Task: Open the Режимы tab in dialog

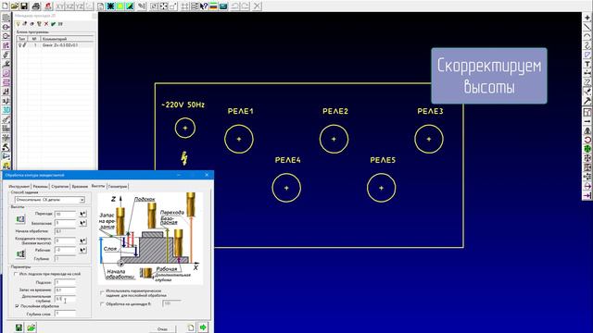Action: coord(41,187)
